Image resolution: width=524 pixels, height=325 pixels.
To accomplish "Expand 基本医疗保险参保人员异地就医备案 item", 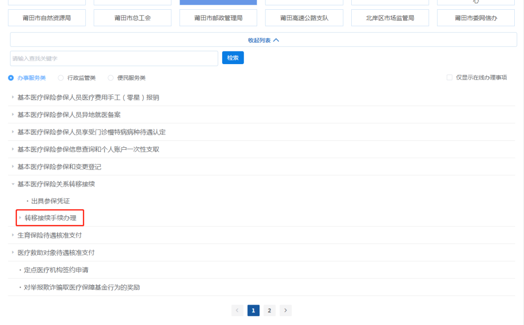I will coord(69,115).
